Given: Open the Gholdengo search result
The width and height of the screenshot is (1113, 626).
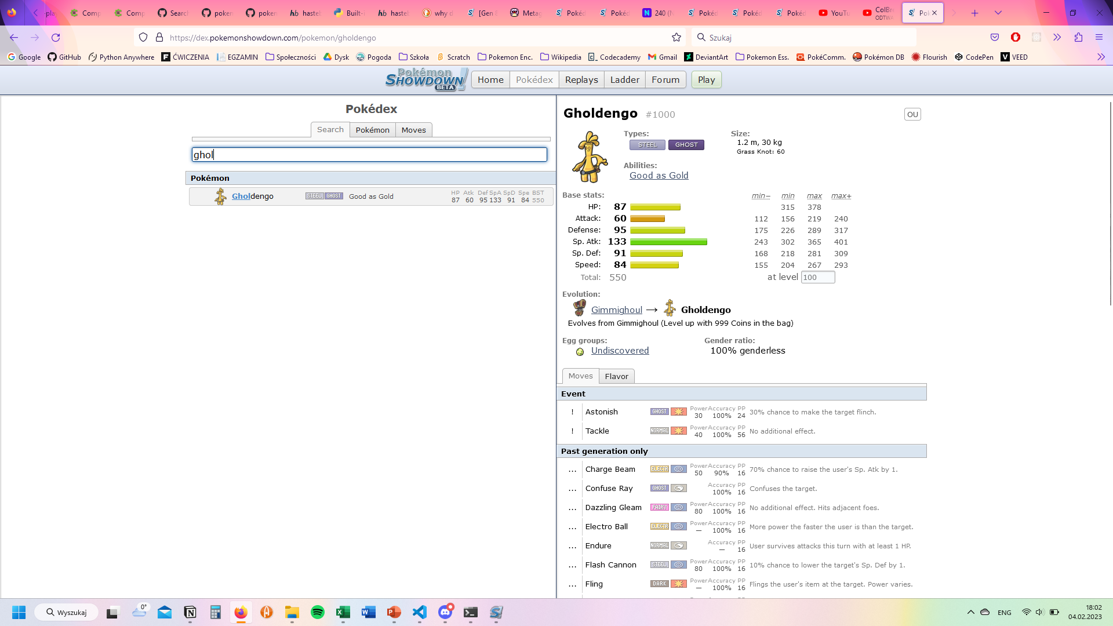Looking at the screenshot, I should pos(371,196).
